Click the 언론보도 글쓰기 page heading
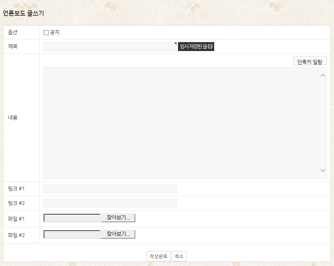Screen dimensions: 334x266 pos(24,13)
